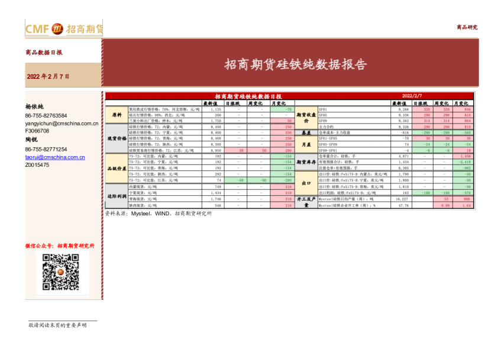Click the WeChat QR code image

(60, 271)
